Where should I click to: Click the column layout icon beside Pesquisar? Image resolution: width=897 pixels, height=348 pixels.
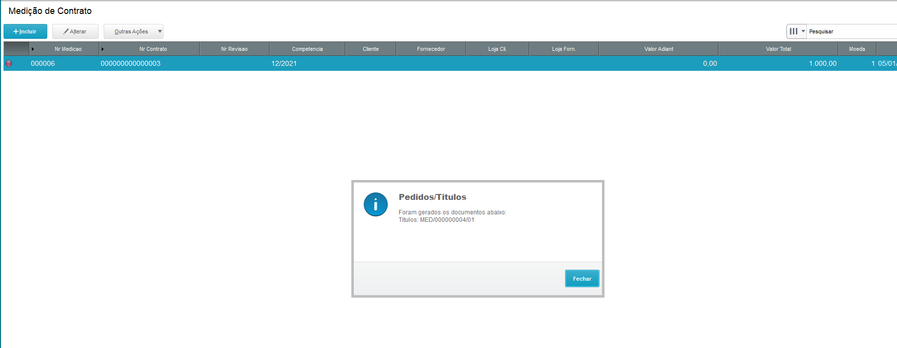[793, 31]
